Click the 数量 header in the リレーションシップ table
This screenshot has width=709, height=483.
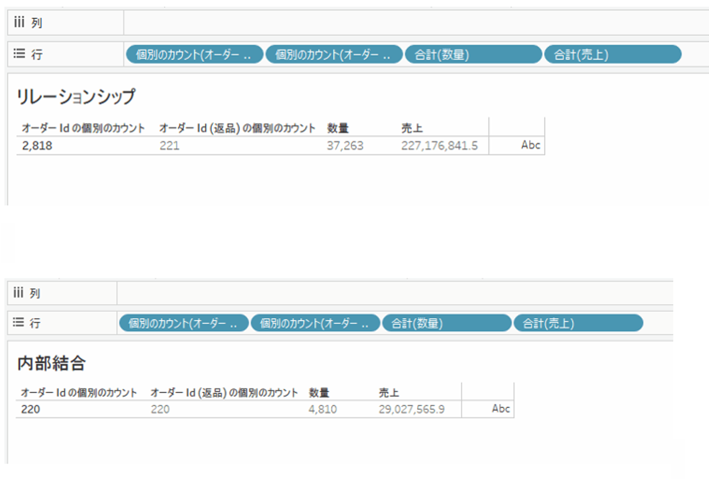(x=338, y=128)
